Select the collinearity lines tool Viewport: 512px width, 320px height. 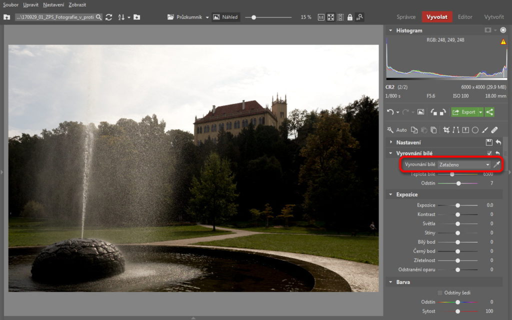[x=456, y=130]
